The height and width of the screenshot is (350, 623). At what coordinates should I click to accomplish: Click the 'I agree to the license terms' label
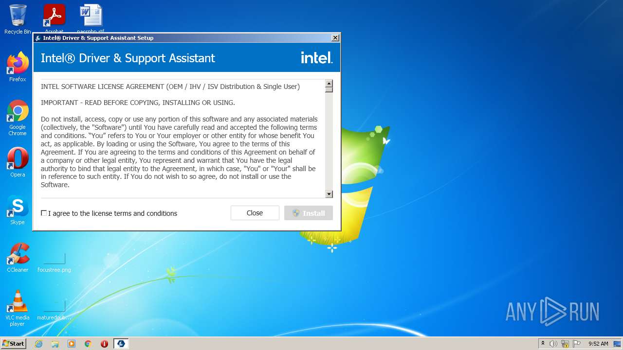click(112, 213)
